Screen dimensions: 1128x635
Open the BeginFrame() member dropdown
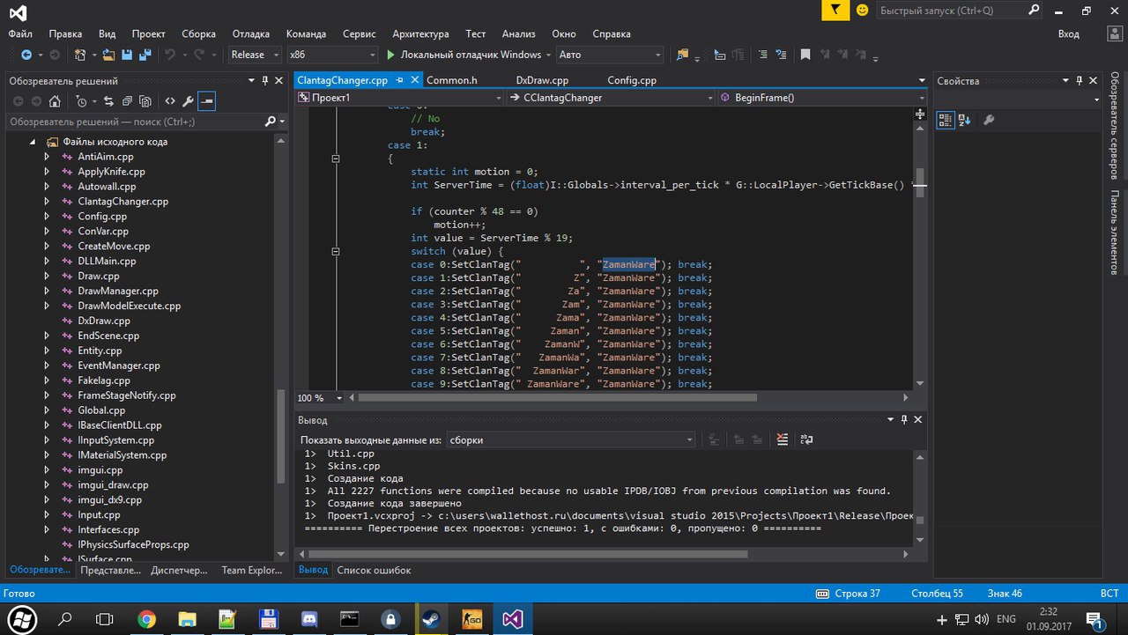tap(823, 98)
